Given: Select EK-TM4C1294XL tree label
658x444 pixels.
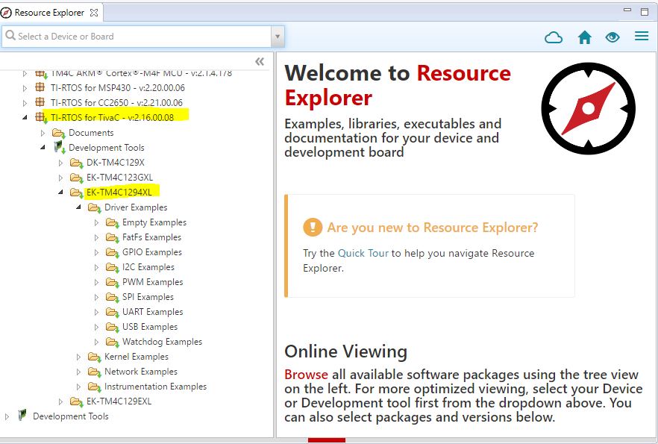Looking at the screenshot, I should [x=119, y=193].
